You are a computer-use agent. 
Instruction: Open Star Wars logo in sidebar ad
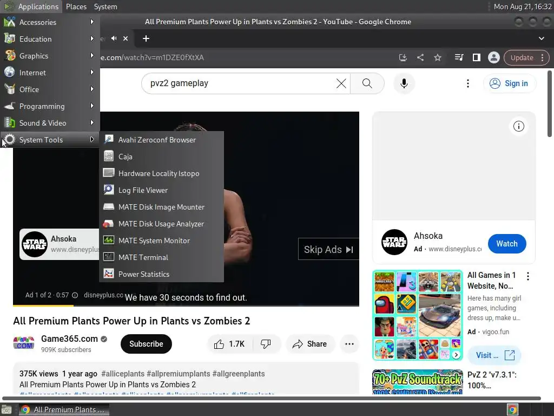(394, 242)
